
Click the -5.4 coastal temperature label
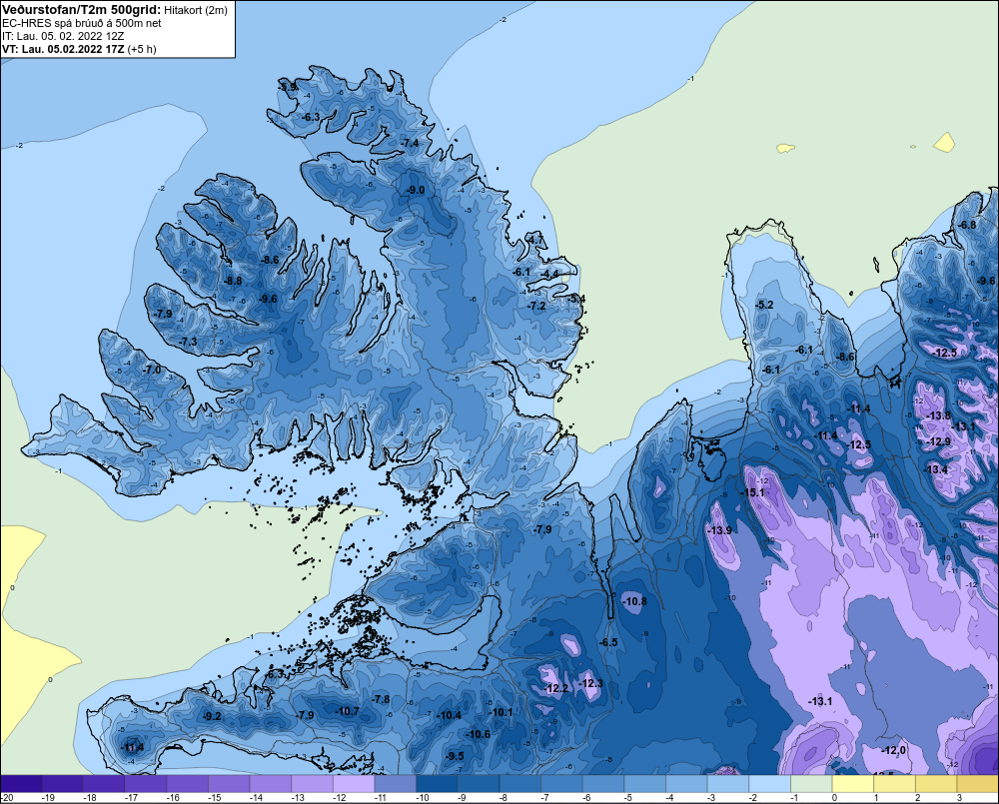(x=576, y=299)
